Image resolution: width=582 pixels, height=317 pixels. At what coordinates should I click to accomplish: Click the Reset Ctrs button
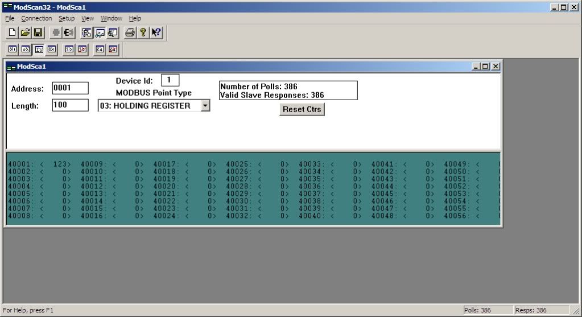pyautogui.click(x=302, y=109)
